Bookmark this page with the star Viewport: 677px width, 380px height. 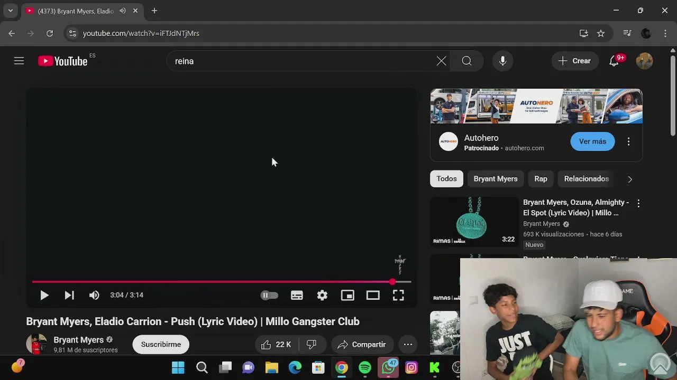(601, 33)
